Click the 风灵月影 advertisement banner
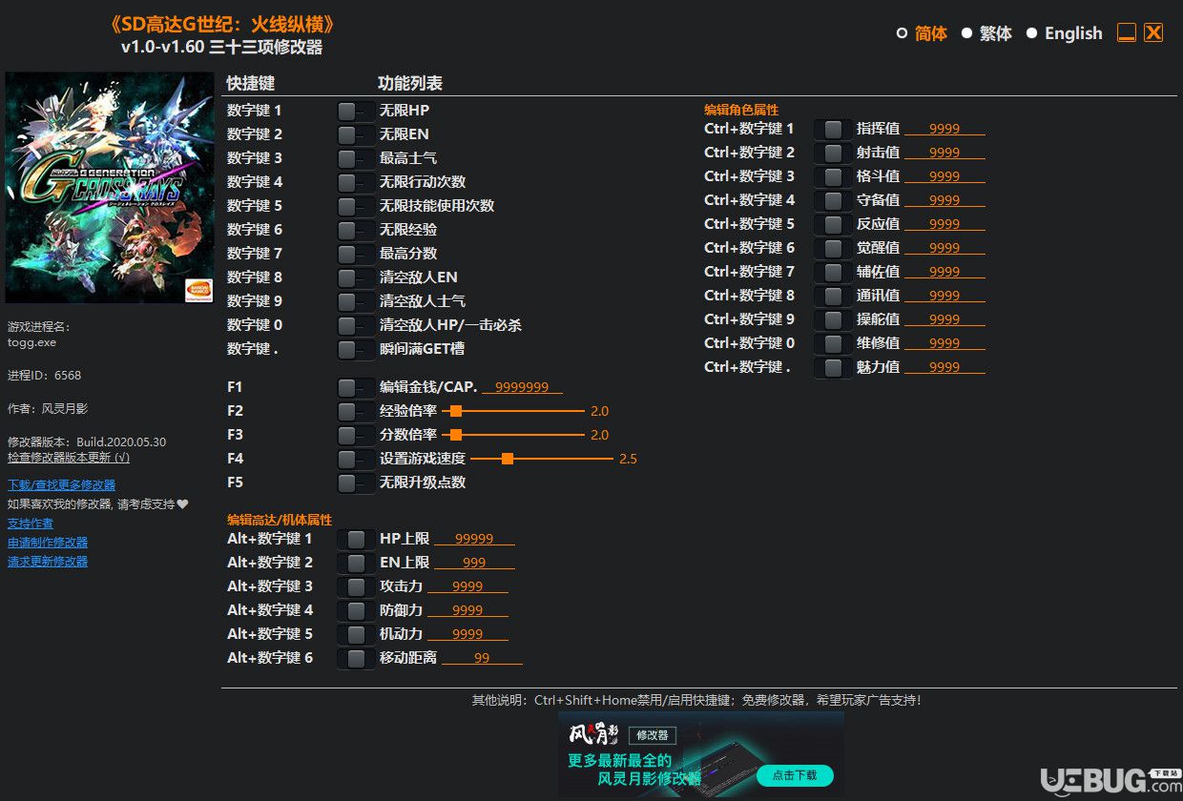Viewport: 1183px width, 801px height. pyautogui.click(x=701, y=754)
